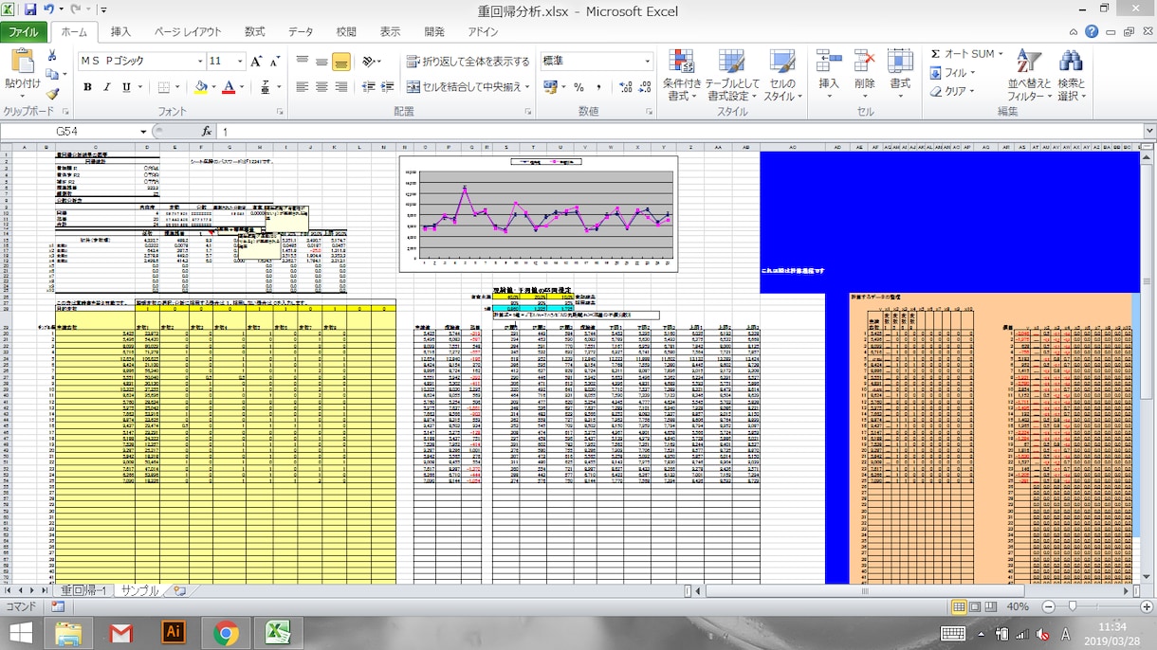This screenshot has height=650, width=1157.
Task: Click the テーブルとして書式設定 button
Action: pos(732,75)
